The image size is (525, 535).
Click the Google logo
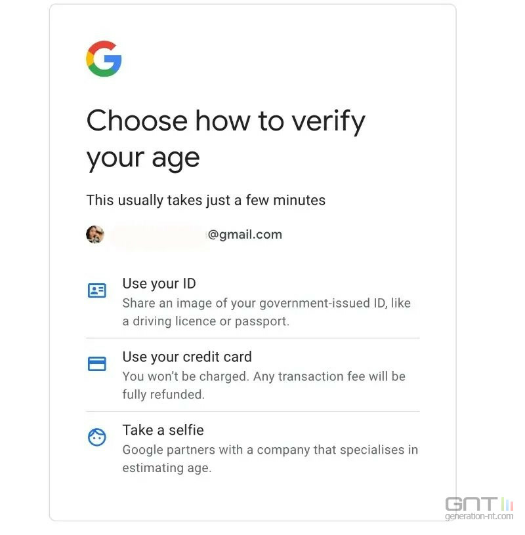(x=104, y=59)
